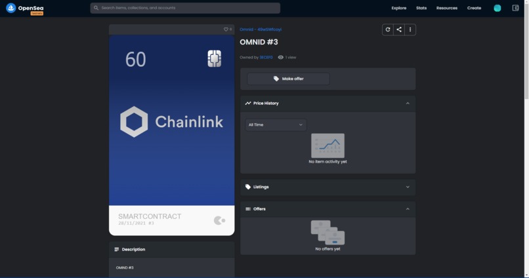Open the three-dot more options menu
Image resolution: width=529 pixels, height=278 pixels.
click(410, 30)
